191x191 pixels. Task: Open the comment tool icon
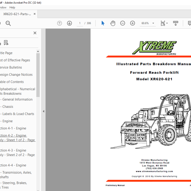(x=190, y=23)
